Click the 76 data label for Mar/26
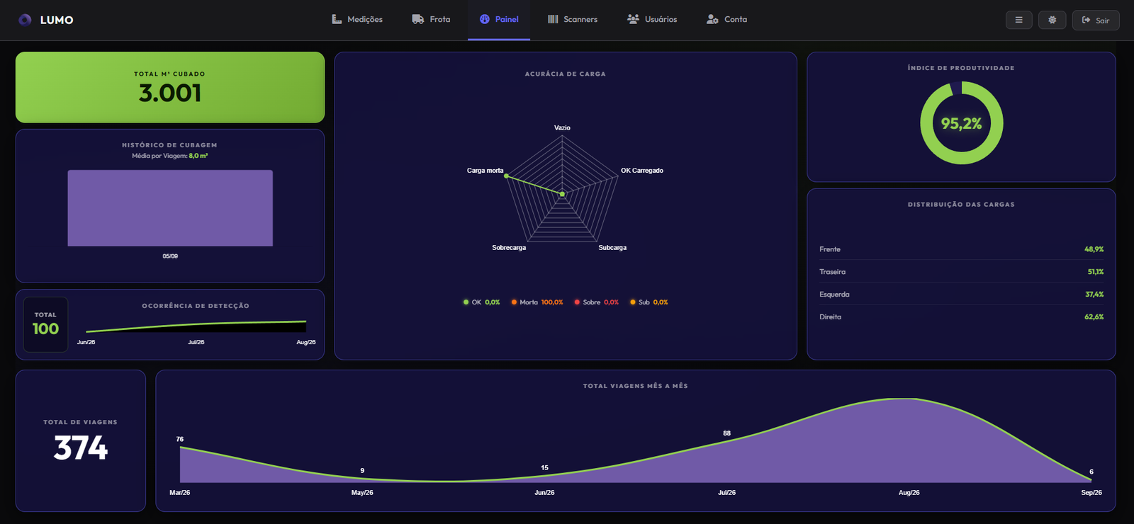The width and height of the screenshot is (1134, 524). coord(180,440)
